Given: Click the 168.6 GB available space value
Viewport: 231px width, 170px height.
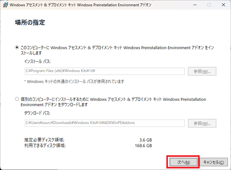Looking at the screenshot, I should (144, 145).
